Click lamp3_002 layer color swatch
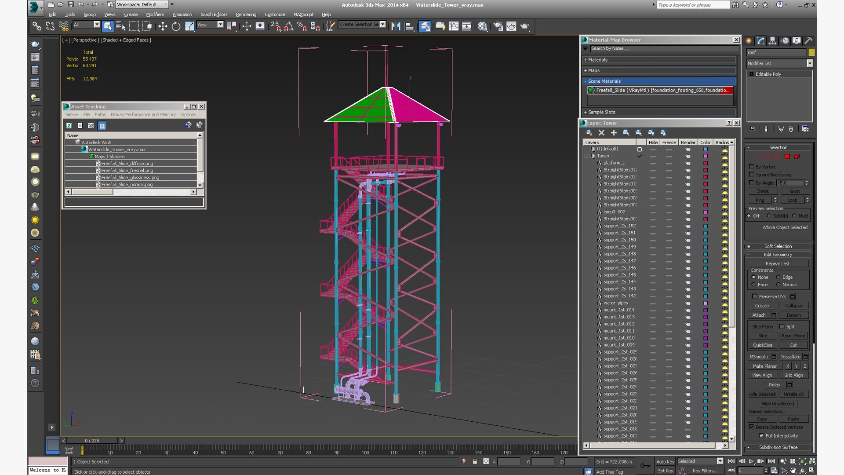Screen dimensions: 844x475 pos(706,212)
